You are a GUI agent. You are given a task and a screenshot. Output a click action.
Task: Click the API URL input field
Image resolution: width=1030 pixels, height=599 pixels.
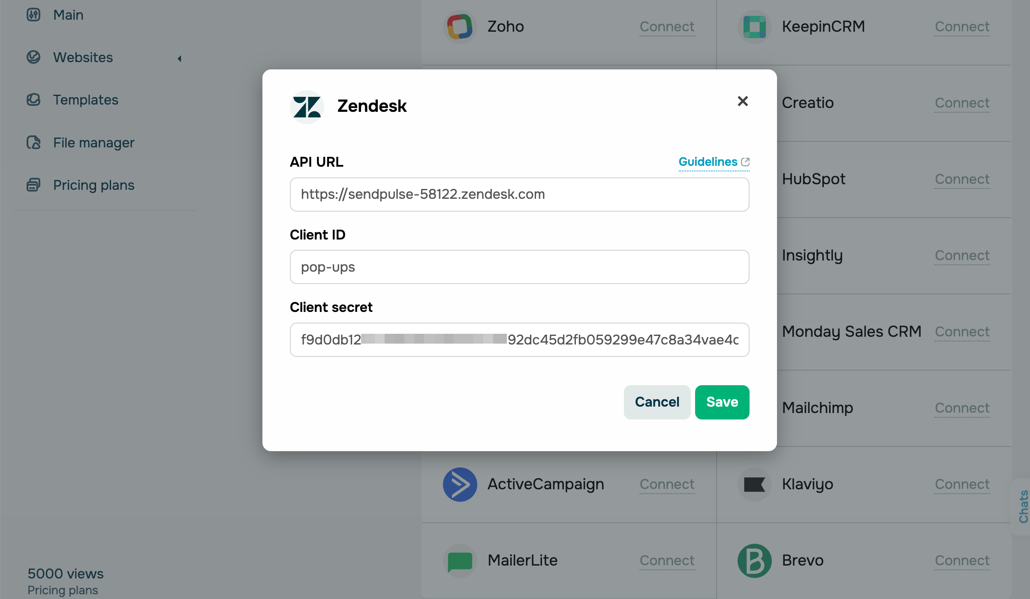[519, 195]
